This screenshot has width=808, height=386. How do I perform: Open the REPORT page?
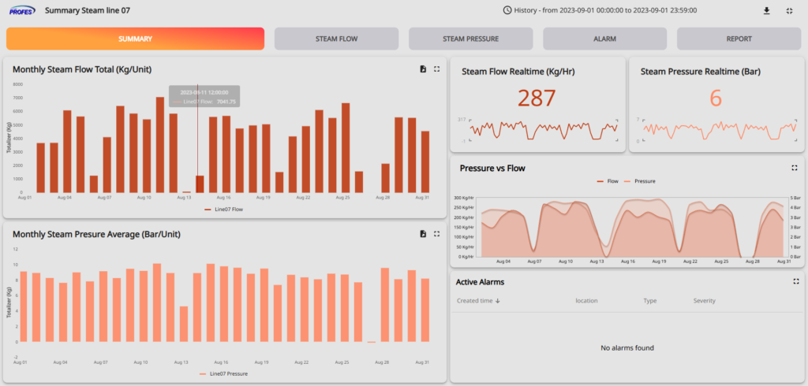pos(739,39)
